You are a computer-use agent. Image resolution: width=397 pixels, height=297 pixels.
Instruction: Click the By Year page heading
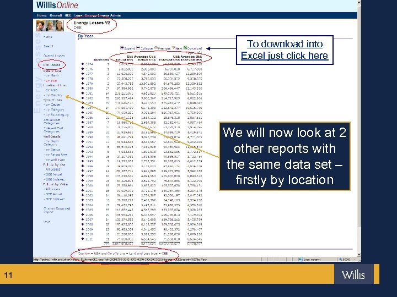coord(85,36)
